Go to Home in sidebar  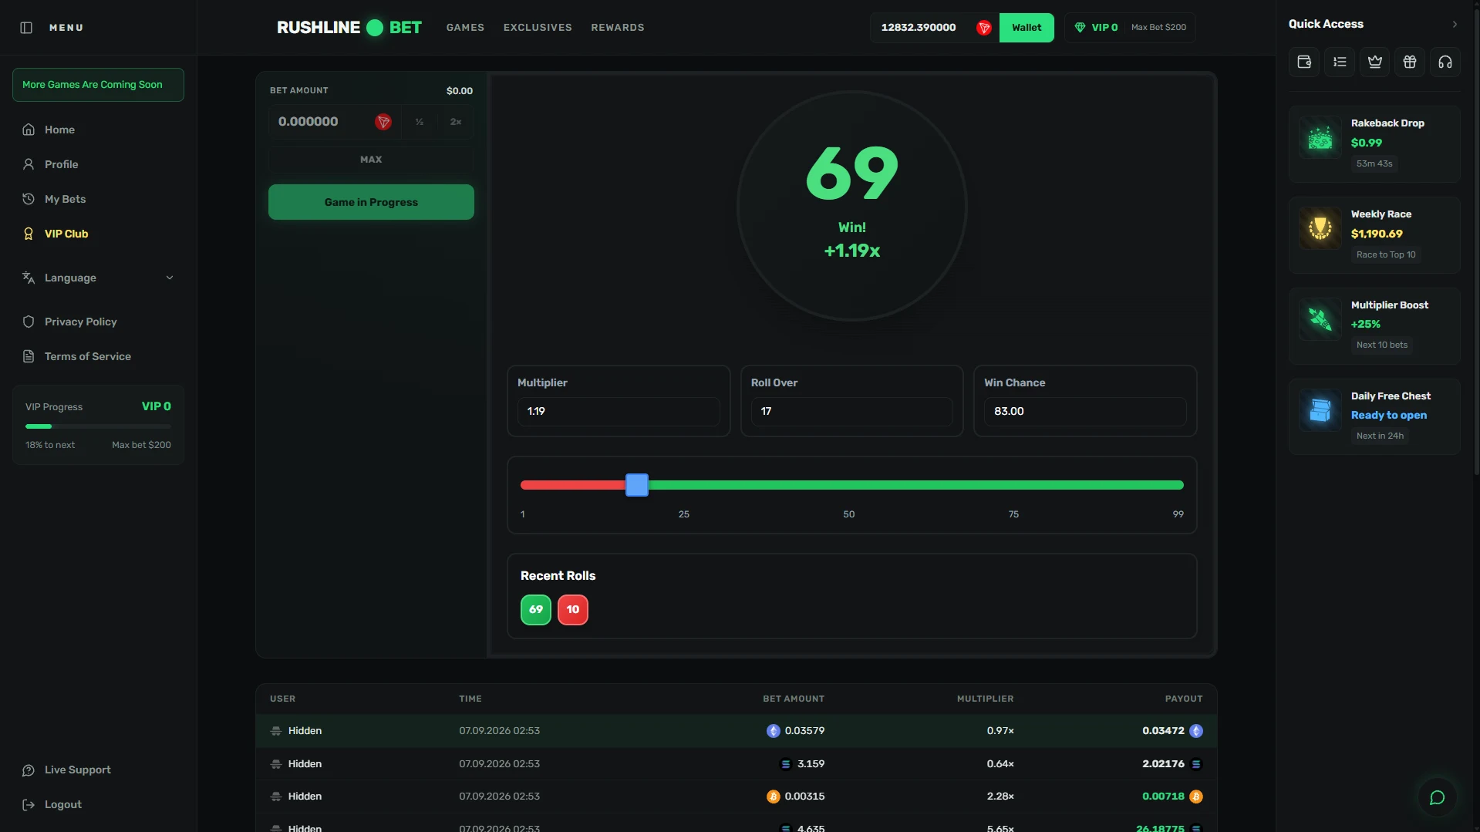coord(98,130)
